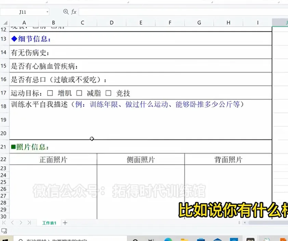
Task: Check the 竞技 checkbox
Action: (x=108, y=93)
